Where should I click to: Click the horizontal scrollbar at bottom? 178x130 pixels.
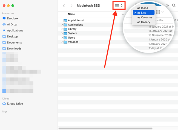click(105, 128)
